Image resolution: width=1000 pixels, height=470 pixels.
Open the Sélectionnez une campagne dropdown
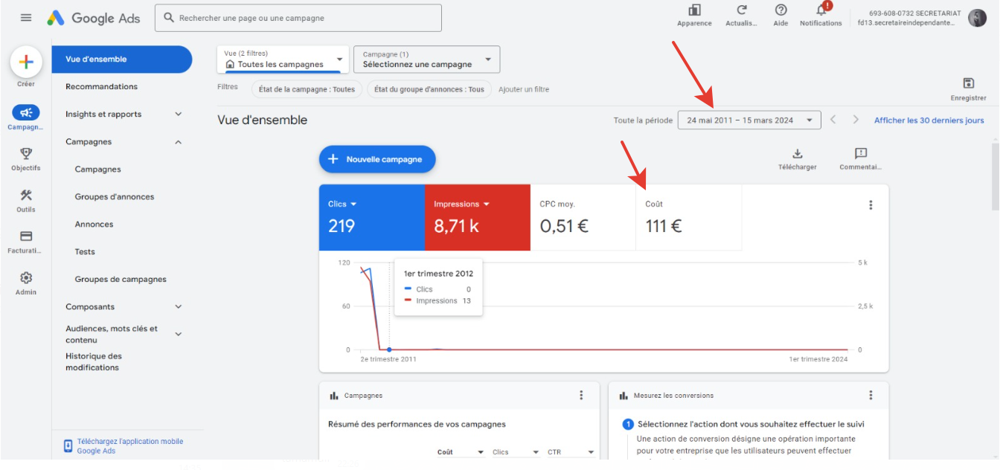point(427,59)
